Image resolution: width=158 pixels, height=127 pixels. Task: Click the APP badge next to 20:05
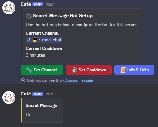point(38,94)
